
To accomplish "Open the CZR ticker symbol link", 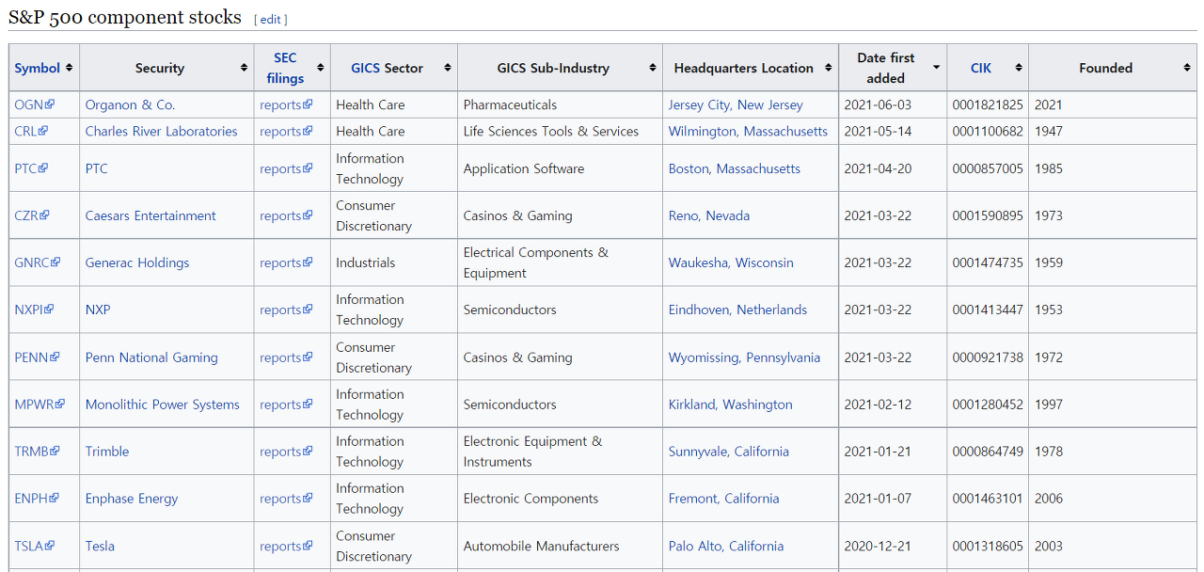I will tap(32, 215).
